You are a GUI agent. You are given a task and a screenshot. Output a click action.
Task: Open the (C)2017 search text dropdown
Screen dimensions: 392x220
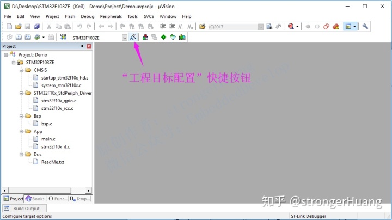pyautogui.click(x=260, y=27)
